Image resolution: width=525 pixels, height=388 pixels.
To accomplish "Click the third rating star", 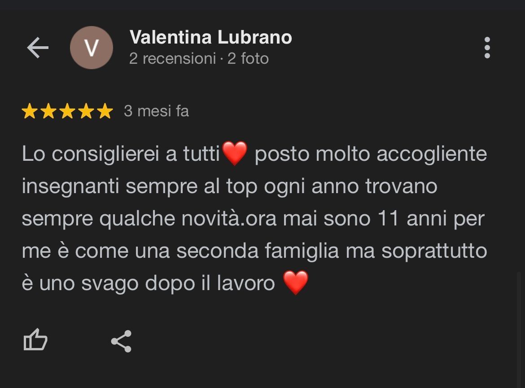I will pos(67,111).
